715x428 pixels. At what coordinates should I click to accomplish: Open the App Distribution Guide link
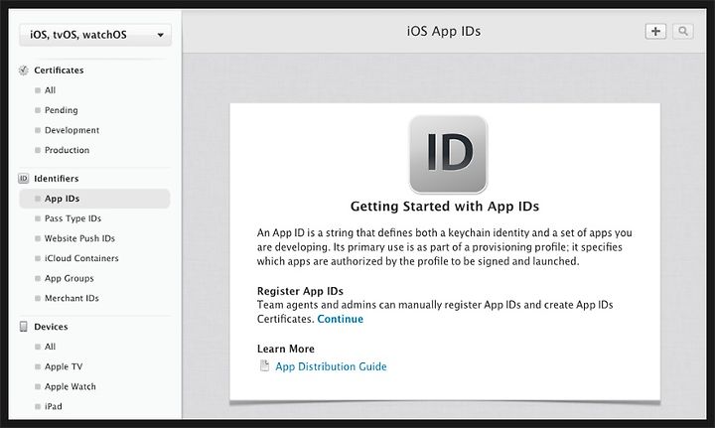coord(331,366)
